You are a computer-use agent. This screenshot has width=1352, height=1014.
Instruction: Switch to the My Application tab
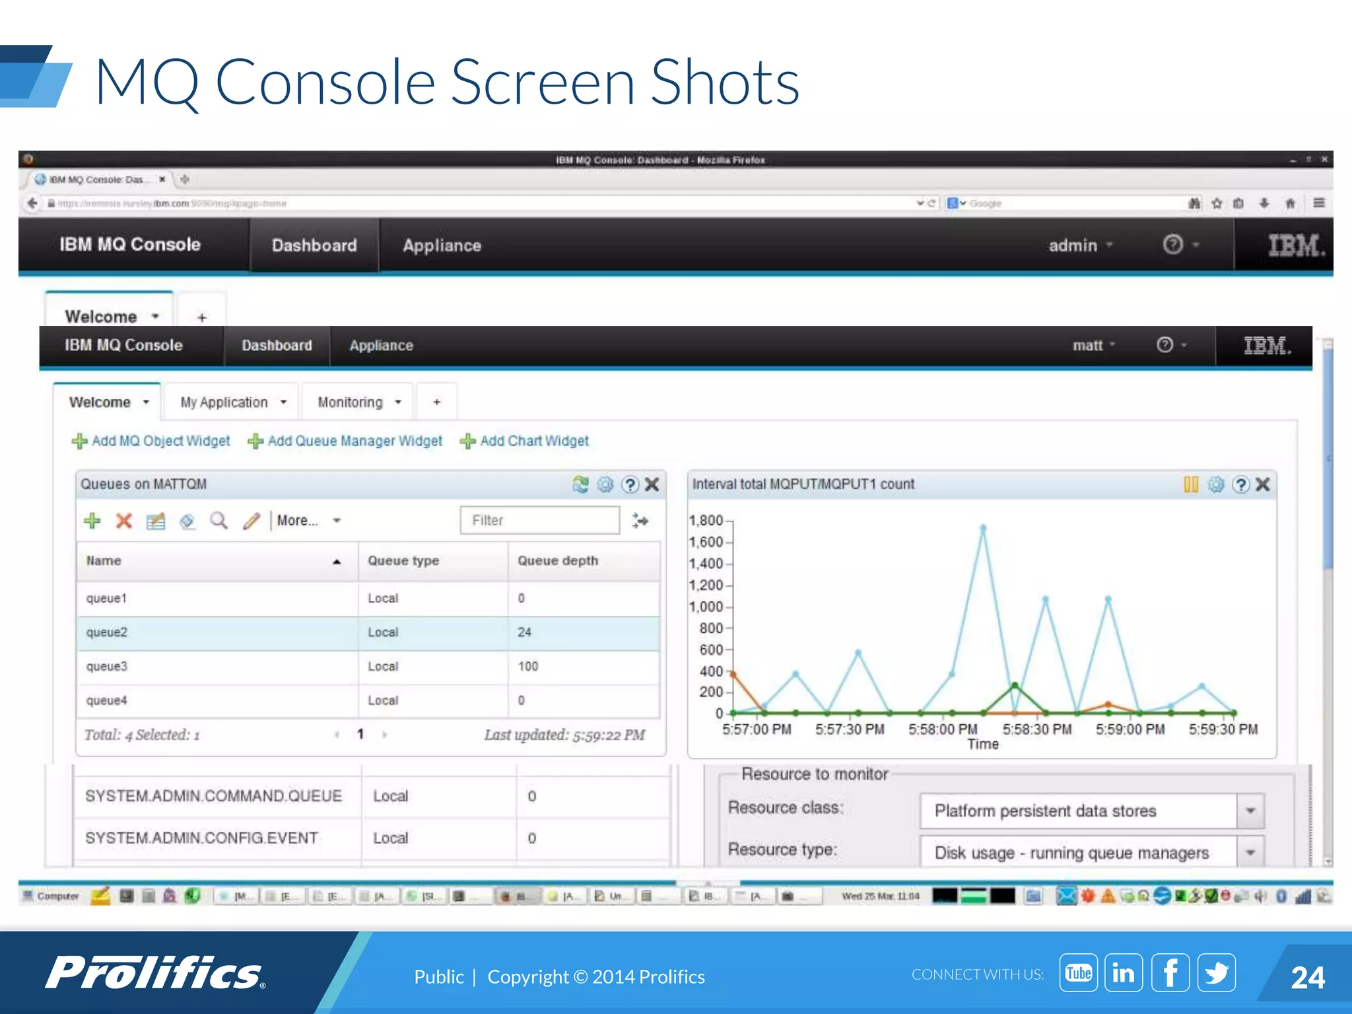[x=224, y=402]
